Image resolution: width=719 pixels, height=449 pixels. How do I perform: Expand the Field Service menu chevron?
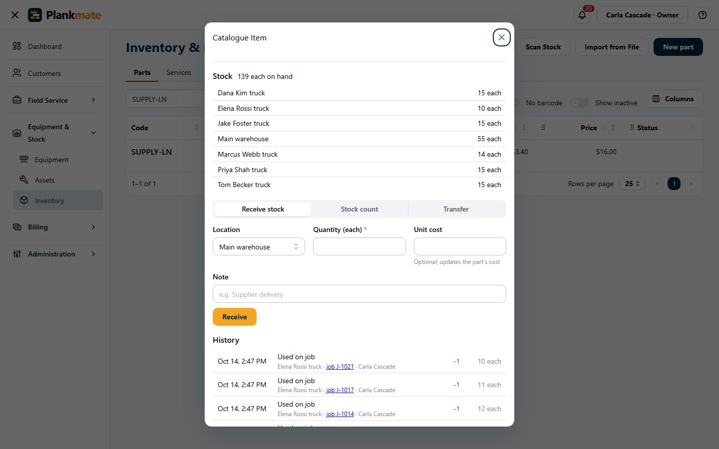[93, 100]
